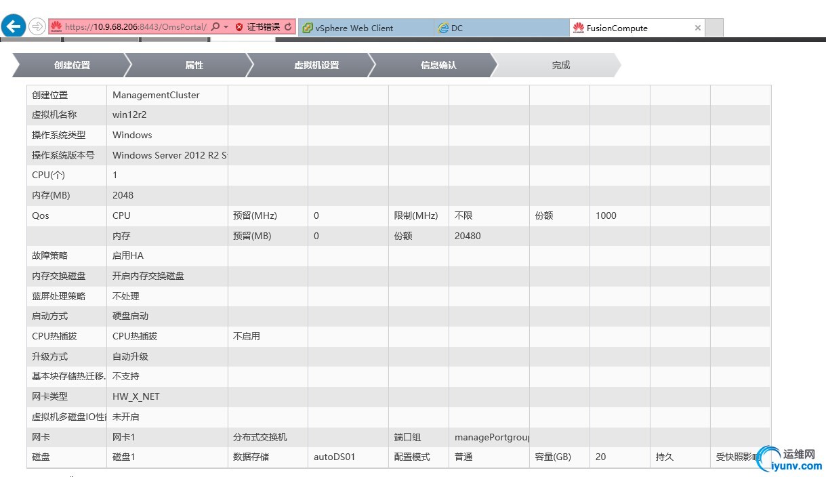Click the 虚拟机名称 row label
Image resolution: width=826 pixels, height=477 pixels.
click(x=54, y=115)
